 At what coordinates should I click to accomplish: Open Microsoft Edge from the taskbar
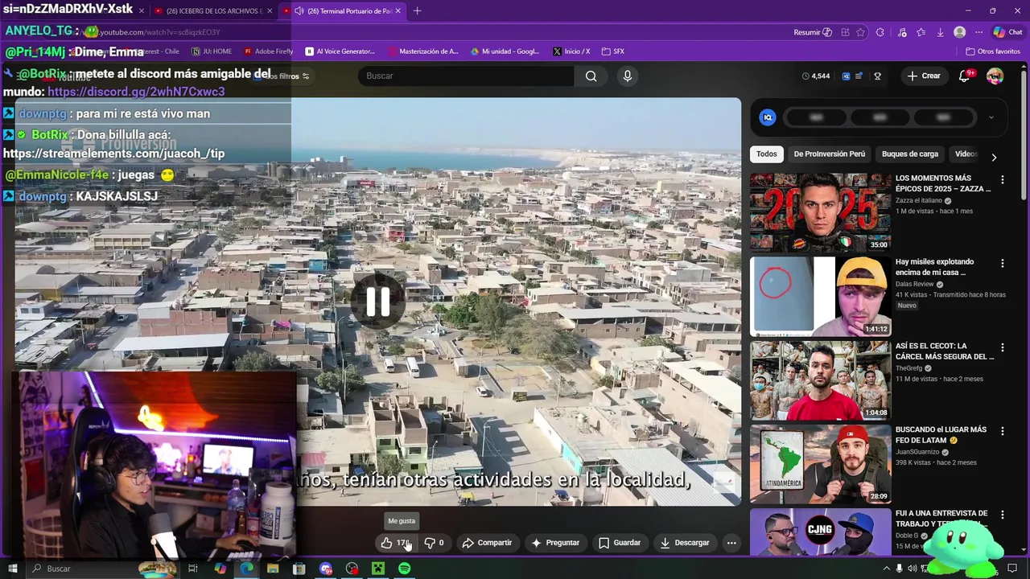246,569
